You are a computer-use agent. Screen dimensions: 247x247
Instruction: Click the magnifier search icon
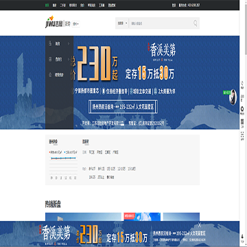[x=196, y=23]
